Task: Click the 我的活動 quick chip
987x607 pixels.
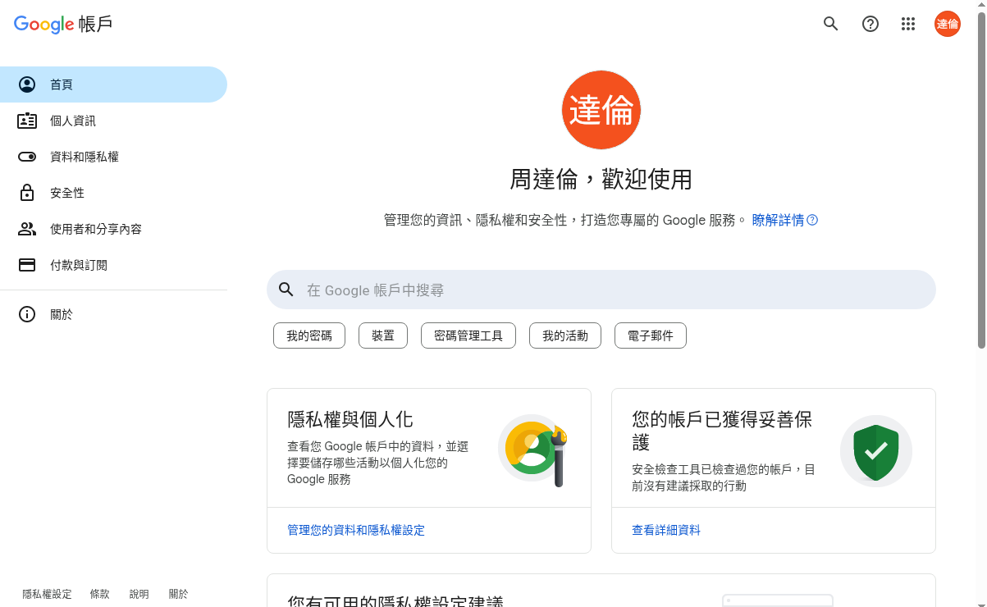Action: click(565, 335)
